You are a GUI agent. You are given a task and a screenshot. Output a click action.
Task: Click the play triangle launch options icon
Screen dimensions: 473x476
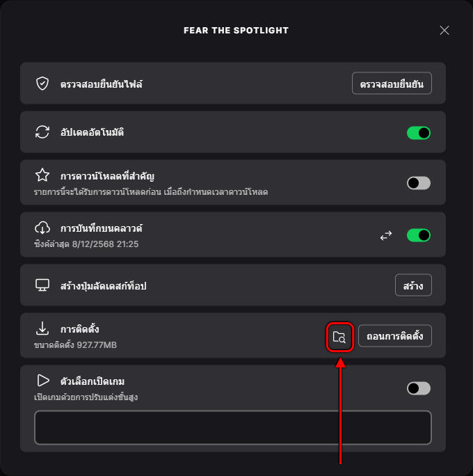click(42, 381)
